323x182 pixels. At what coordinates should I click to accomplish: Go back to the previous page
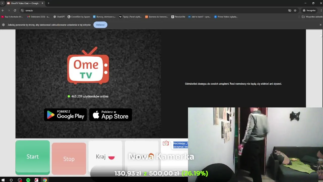3,10
